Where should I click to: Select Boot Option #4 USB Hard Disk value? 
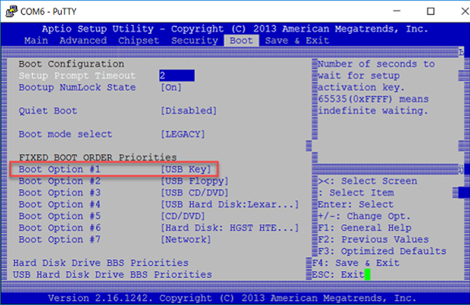pos(229,205)
